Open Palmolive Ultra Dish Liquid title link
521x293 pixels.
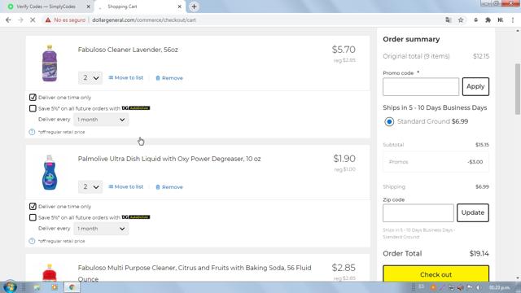point(169,159)
